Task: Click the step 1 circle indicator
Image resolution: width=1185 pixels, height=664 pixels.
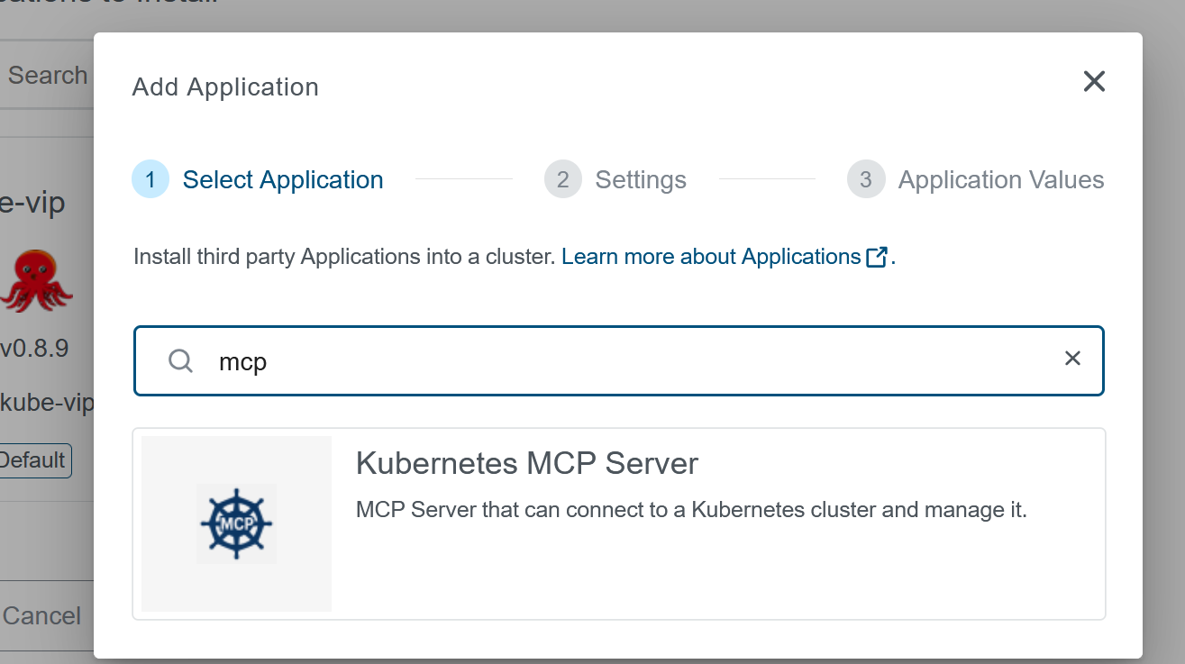Action: click(x=150, y=180)
